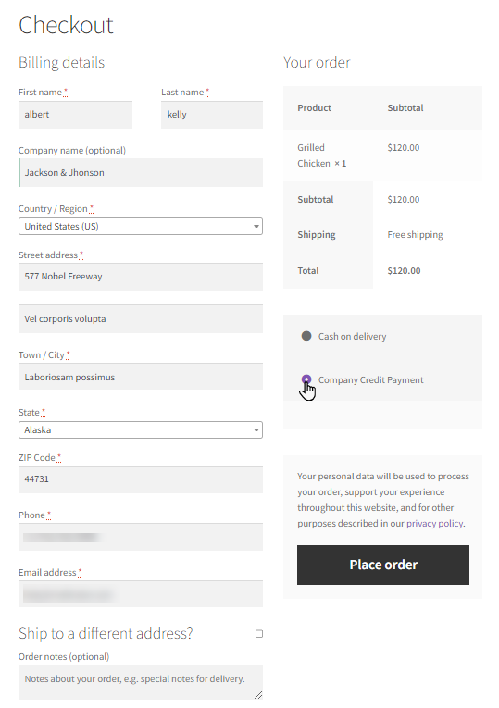Expand the State dropdown showing Alaska
This screenshot has width=499, height=708.
point(141,429)
